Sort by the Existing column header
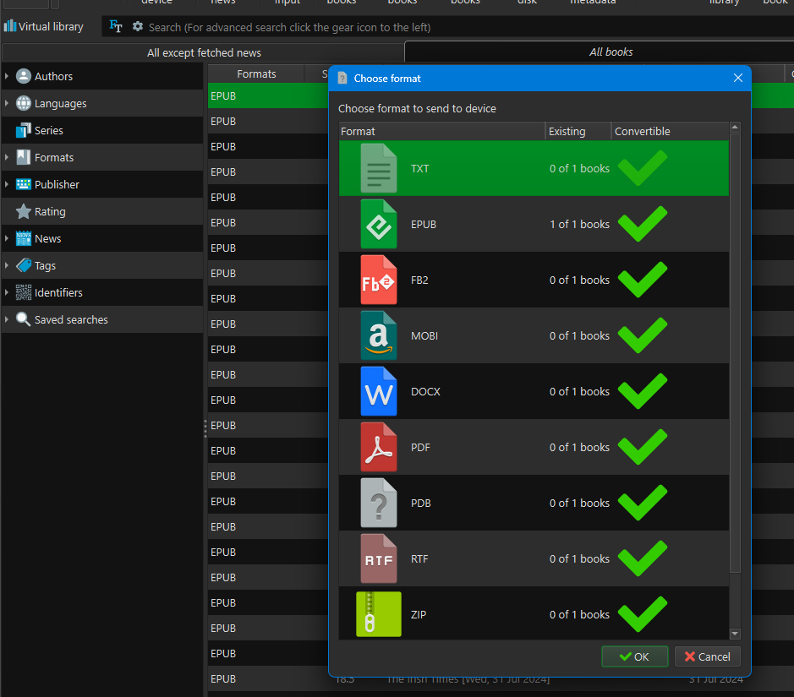Image resolution: width=794 pixels, height=697 pixels. pyautogui.click(x=578, y=132)
